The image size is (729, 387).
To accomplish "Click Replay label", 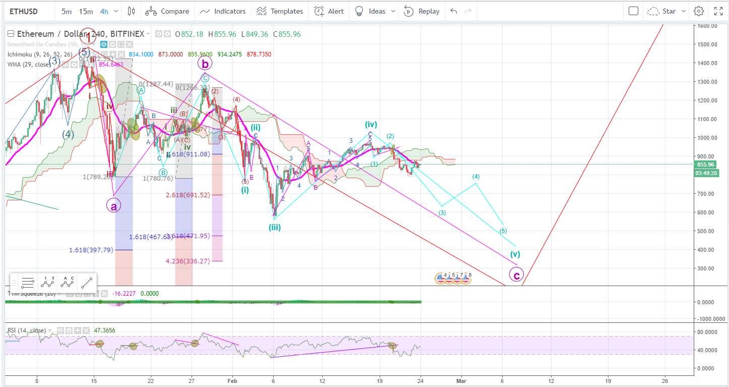I will (429, 11).
